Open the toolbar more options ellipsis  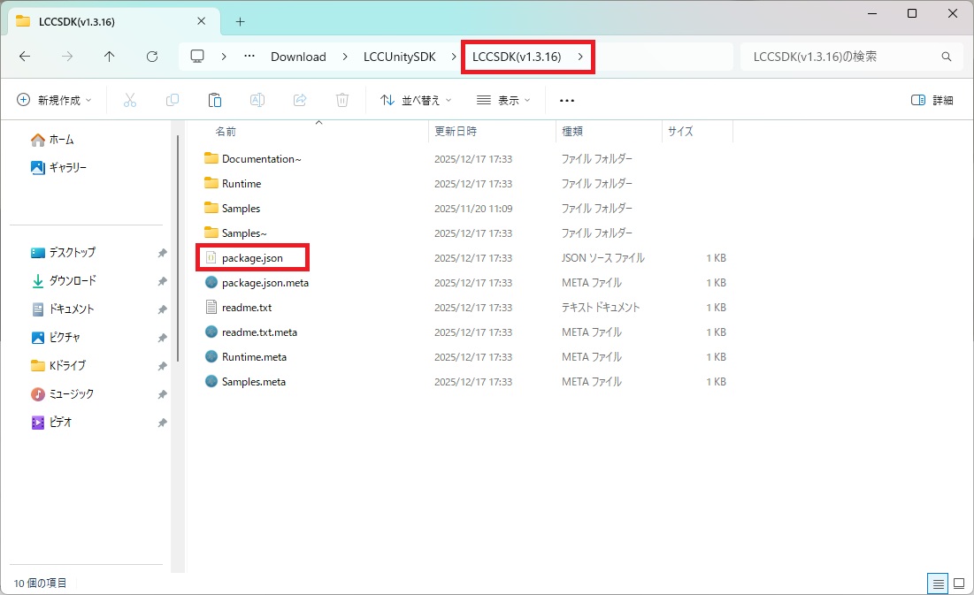click(566, 100)
